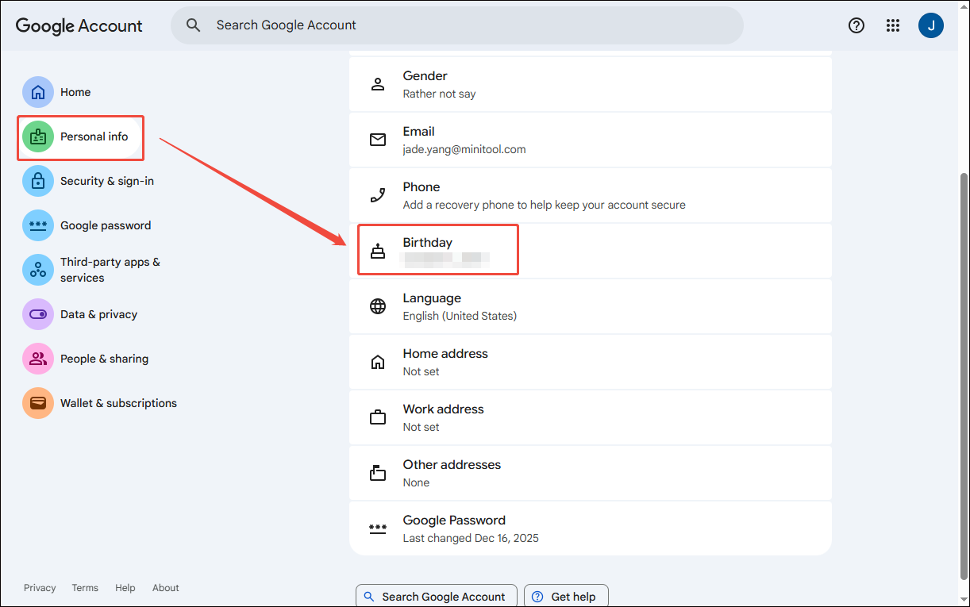Viewport: 970px width, 607px height.
Task: Click the Wallet & subscriptions card icon
Action: coord(38,403)
